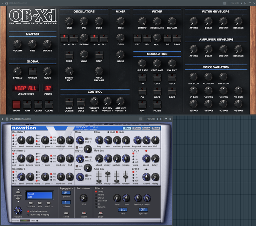This screenshot has height=226, width=256.
Task: Click the OB-Xd LEARN button
Action: pyautogui.click(x=38, y=104)
